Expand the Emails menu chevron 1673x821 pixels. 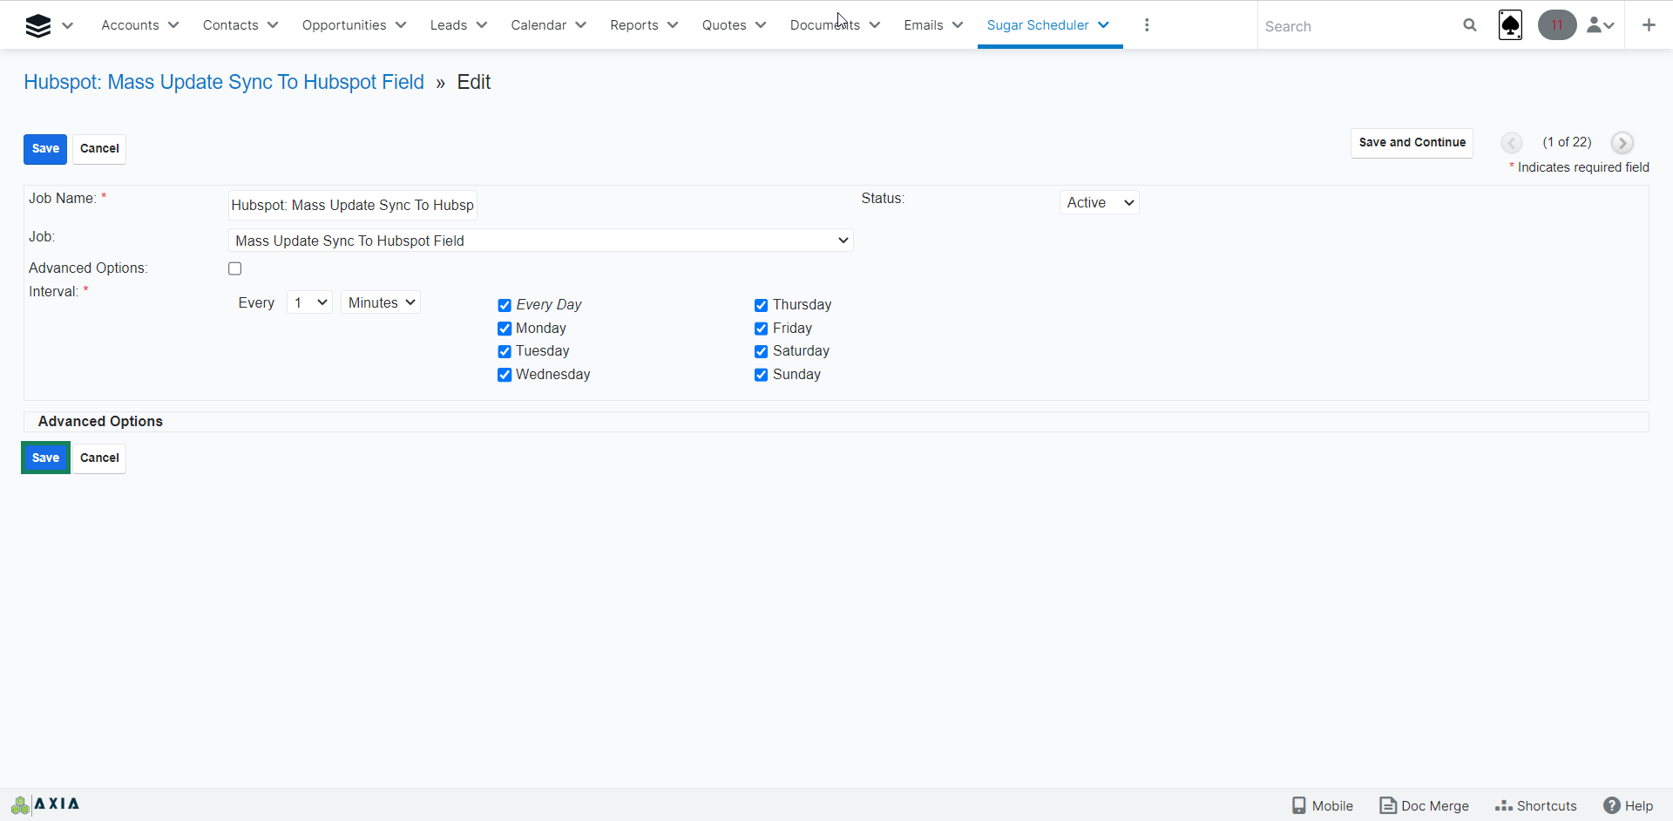pyautogui.click(x=958, y=25)
